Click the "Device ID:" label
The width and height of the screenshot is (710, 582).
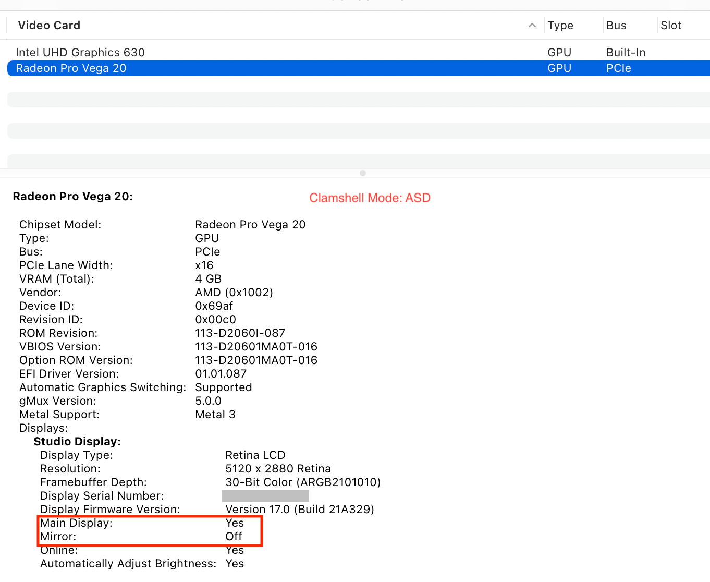[46, 306]
